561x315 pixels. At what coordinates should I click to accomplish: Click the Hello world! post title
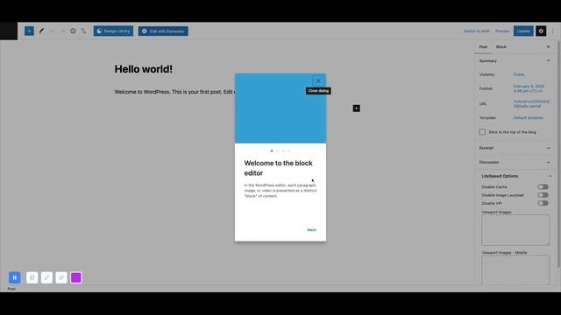coord(144,69)
